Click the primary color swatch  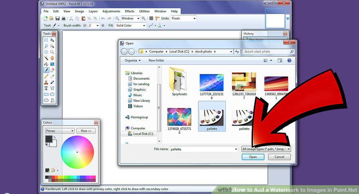(x=49, y=139)
